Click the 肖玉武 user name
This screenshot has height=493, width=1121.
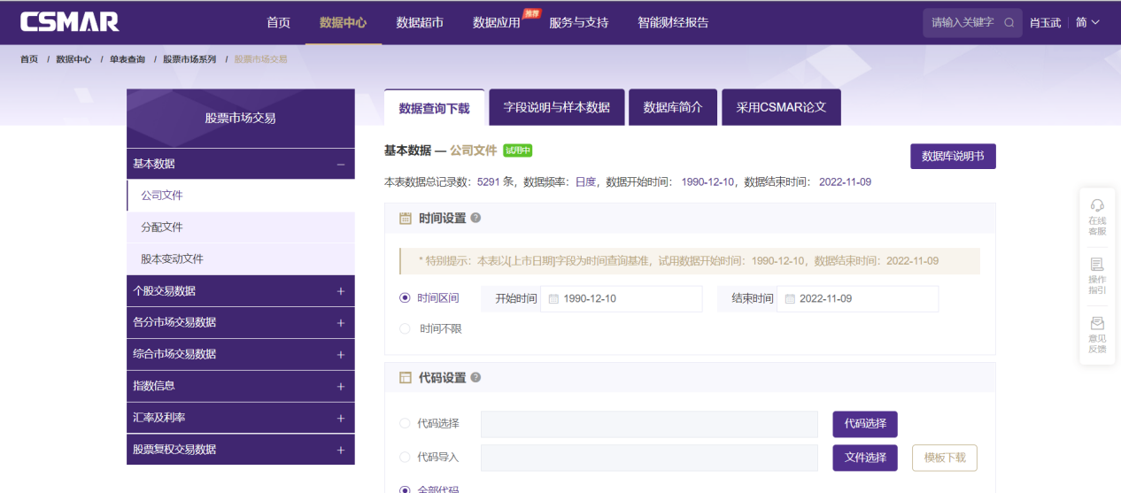coord(1045,23)
